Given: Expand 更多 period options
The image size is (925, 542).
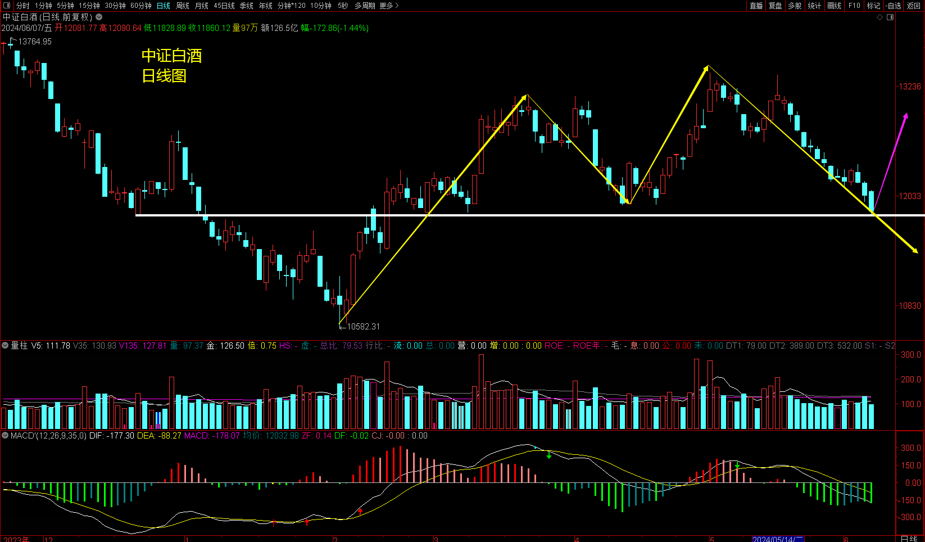Looking at the screenshot, I should [389, 6].
